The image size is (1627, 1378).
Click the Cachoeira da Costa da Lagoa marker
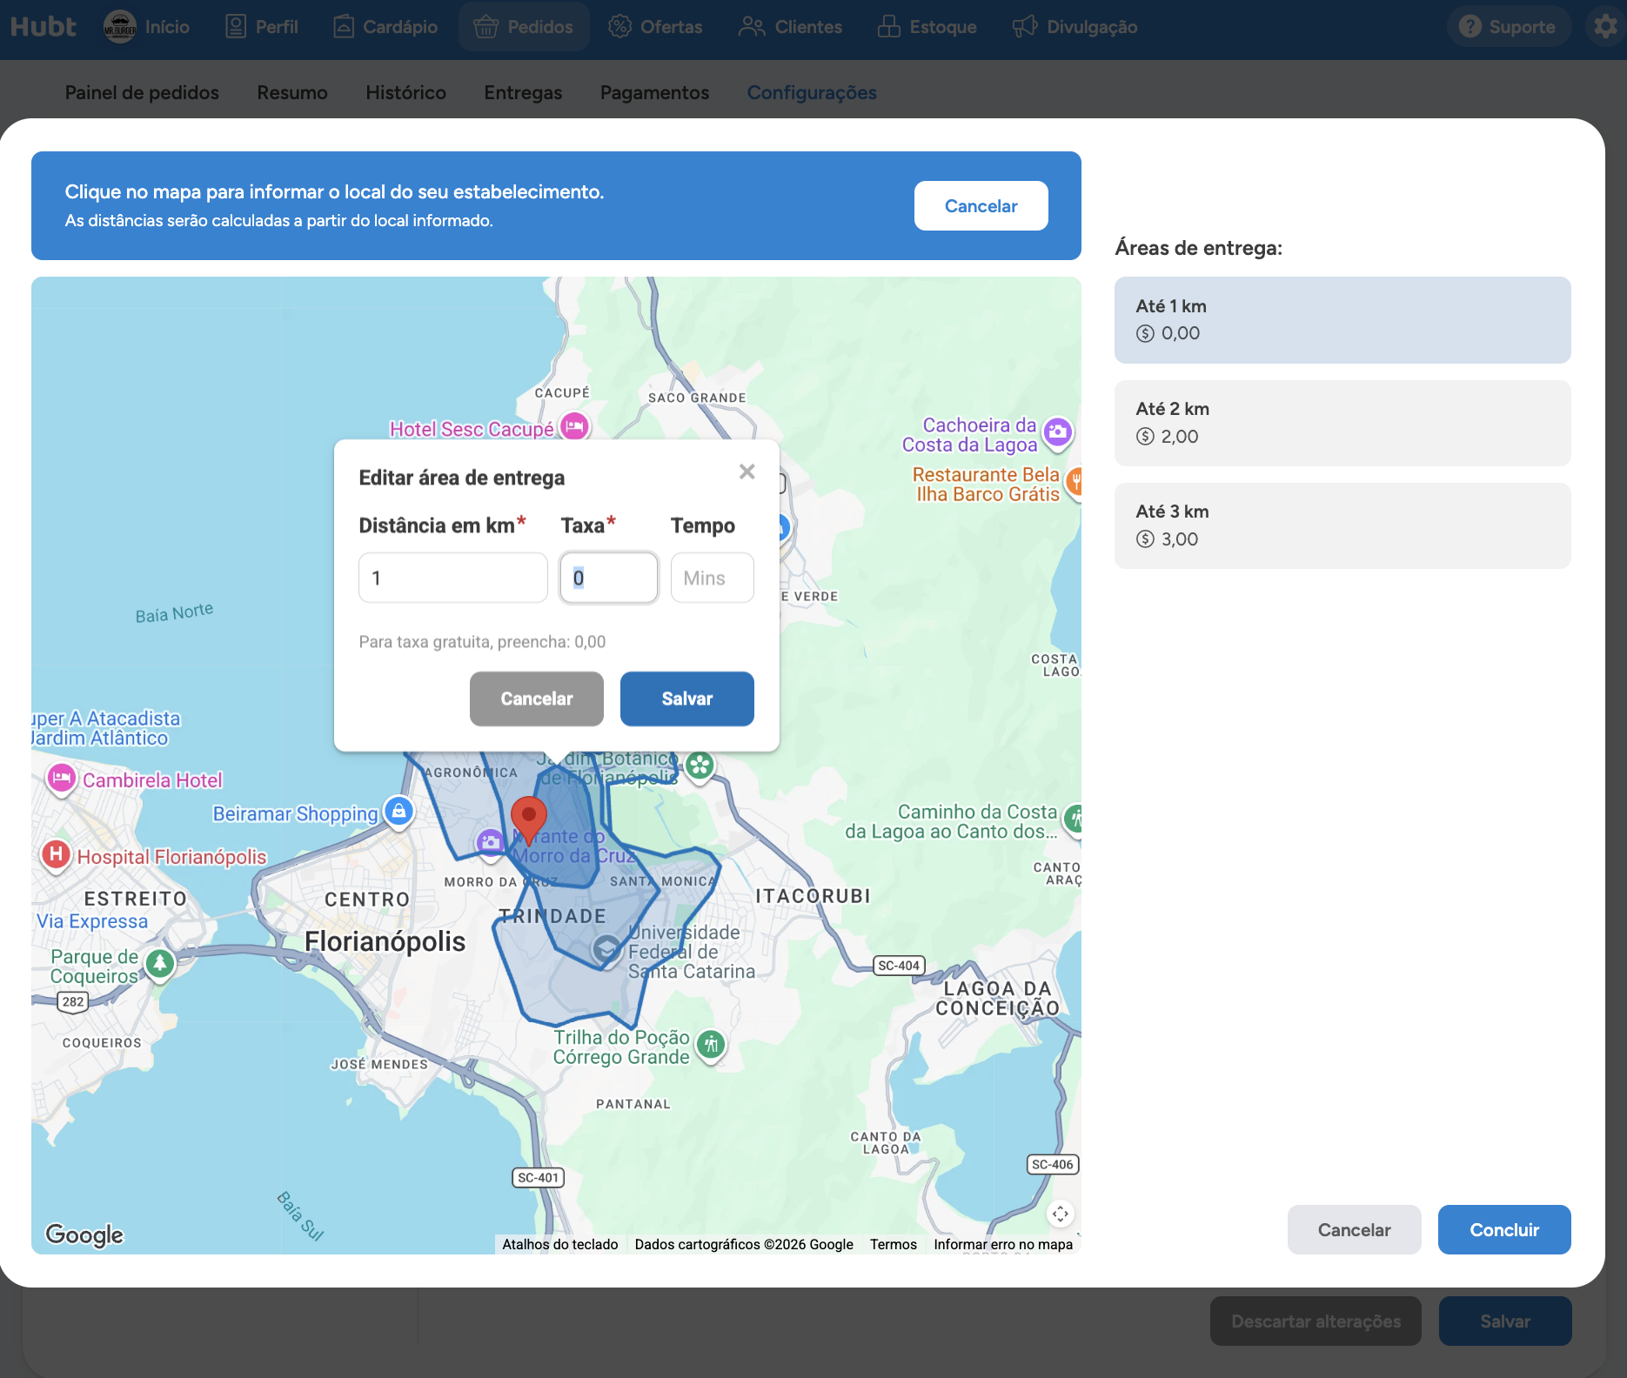pos(1058,432)
